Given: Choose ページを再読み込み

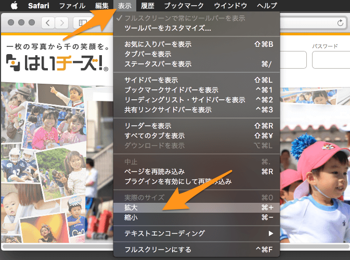Looking at the screenshot, I should [197, 172].
